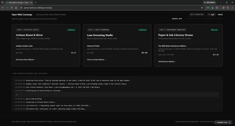The height and width of the screenshot is (126, 235).
Task: Focus the address bar URL field
Action: coord(111,8)
